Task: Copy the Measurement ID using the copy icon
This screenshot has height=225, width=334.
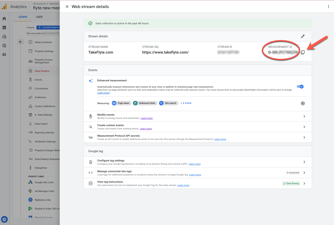Action: pyautogui.click(x=303, y=52)
